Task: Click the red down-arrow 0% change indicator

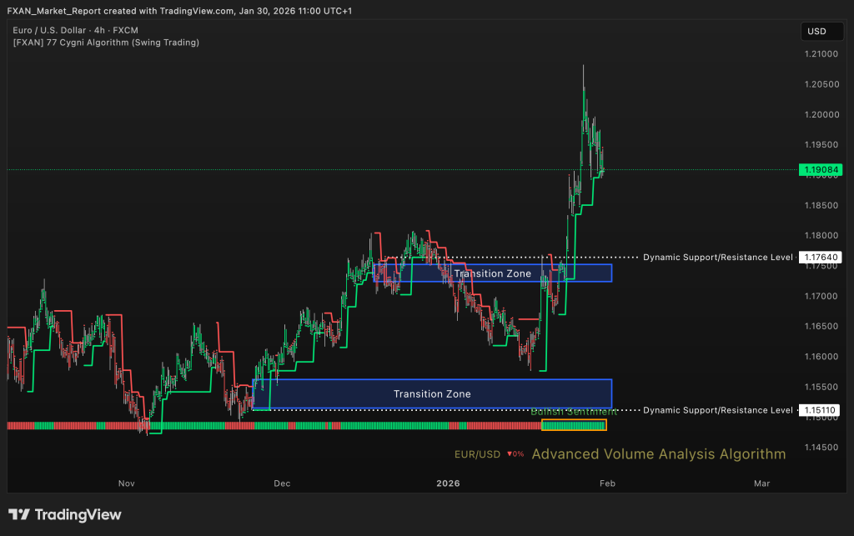Action: tap(515, 454)
